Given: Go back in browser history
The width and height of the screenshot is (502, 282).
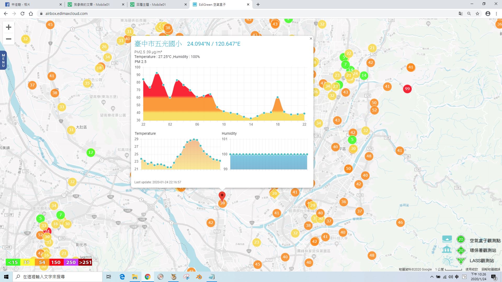Looking at the screenshot, I should (x=6, y=14).
